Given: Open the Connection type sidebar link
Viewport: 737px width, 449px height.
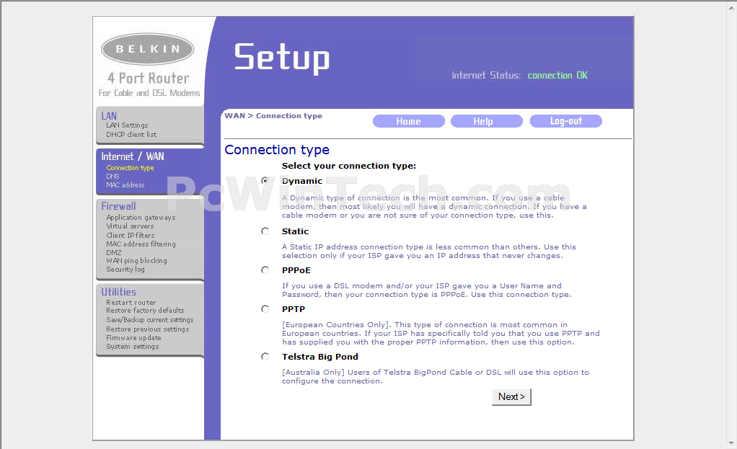Looking at the screenshot, I should (130, 168).
